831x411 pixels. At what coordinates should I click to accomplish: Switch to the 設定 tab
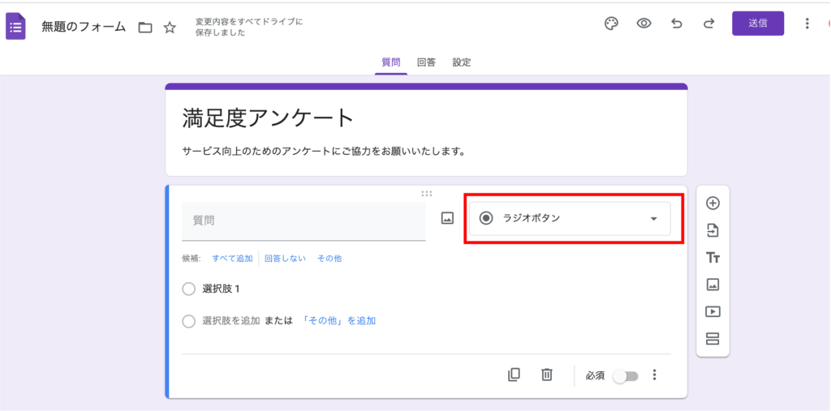[462, 62]
